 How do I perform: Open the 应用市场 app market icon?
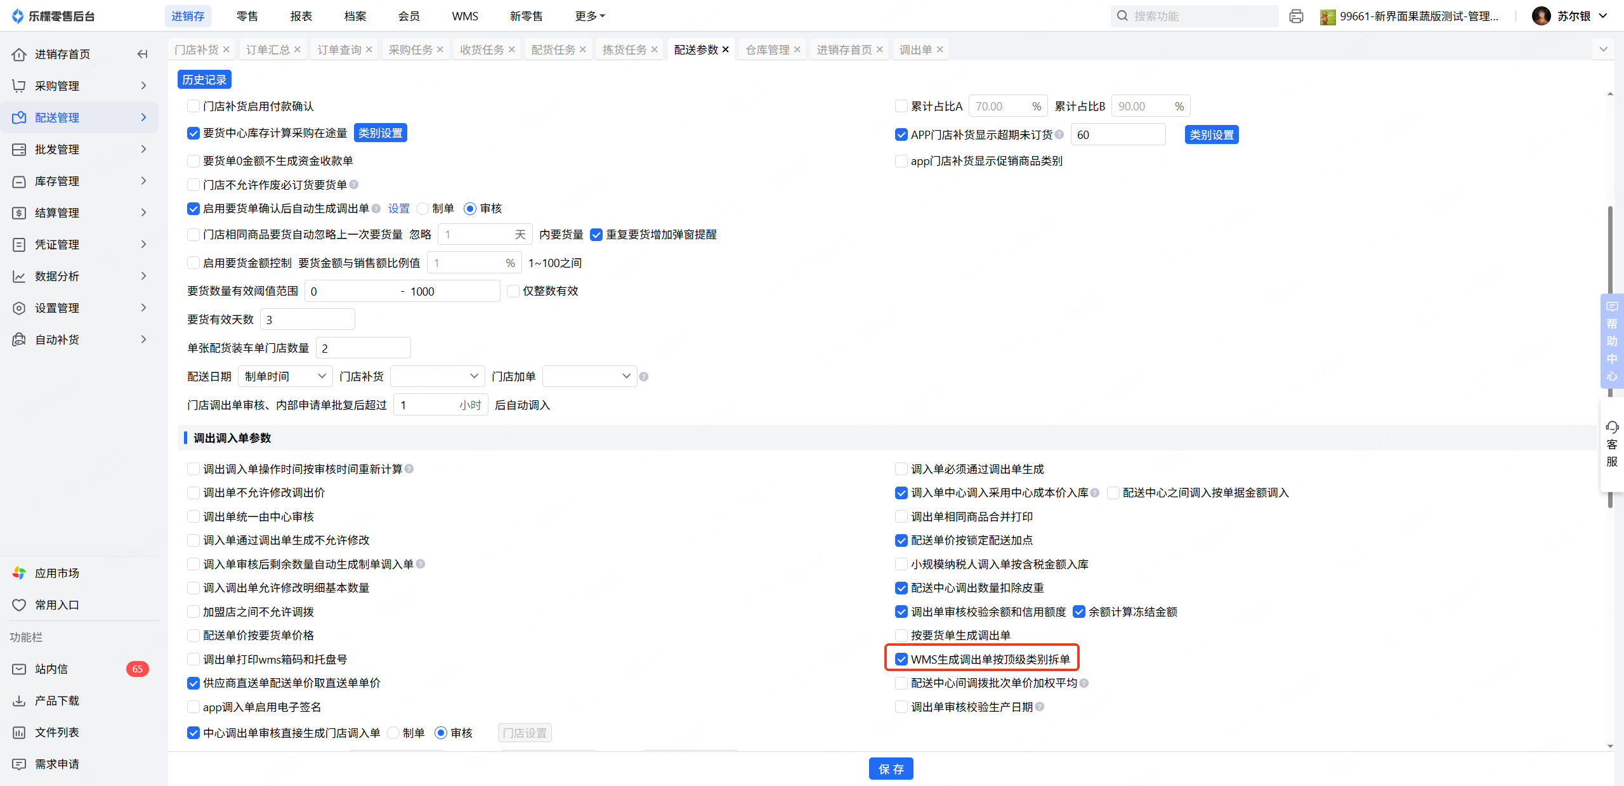click(19, 573)
